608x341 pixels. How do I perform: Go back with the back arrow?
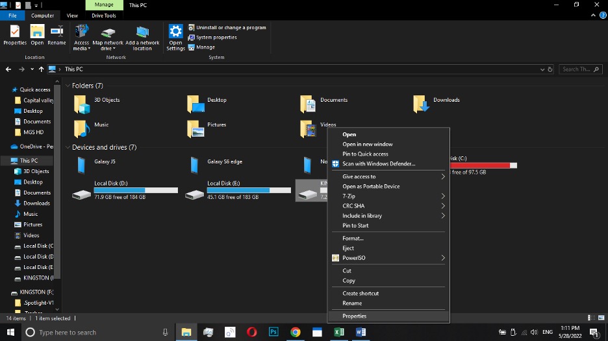pos(8,69)
